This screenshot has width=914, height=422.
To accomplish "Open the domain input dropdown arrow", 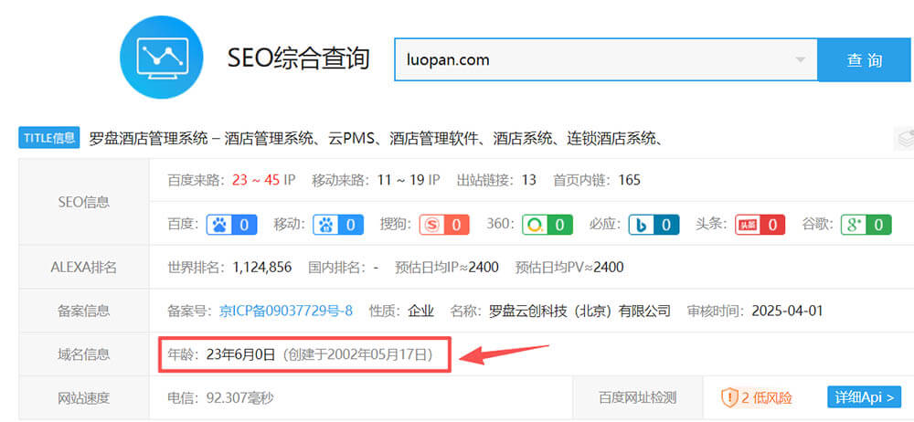I will coord(801,60).
